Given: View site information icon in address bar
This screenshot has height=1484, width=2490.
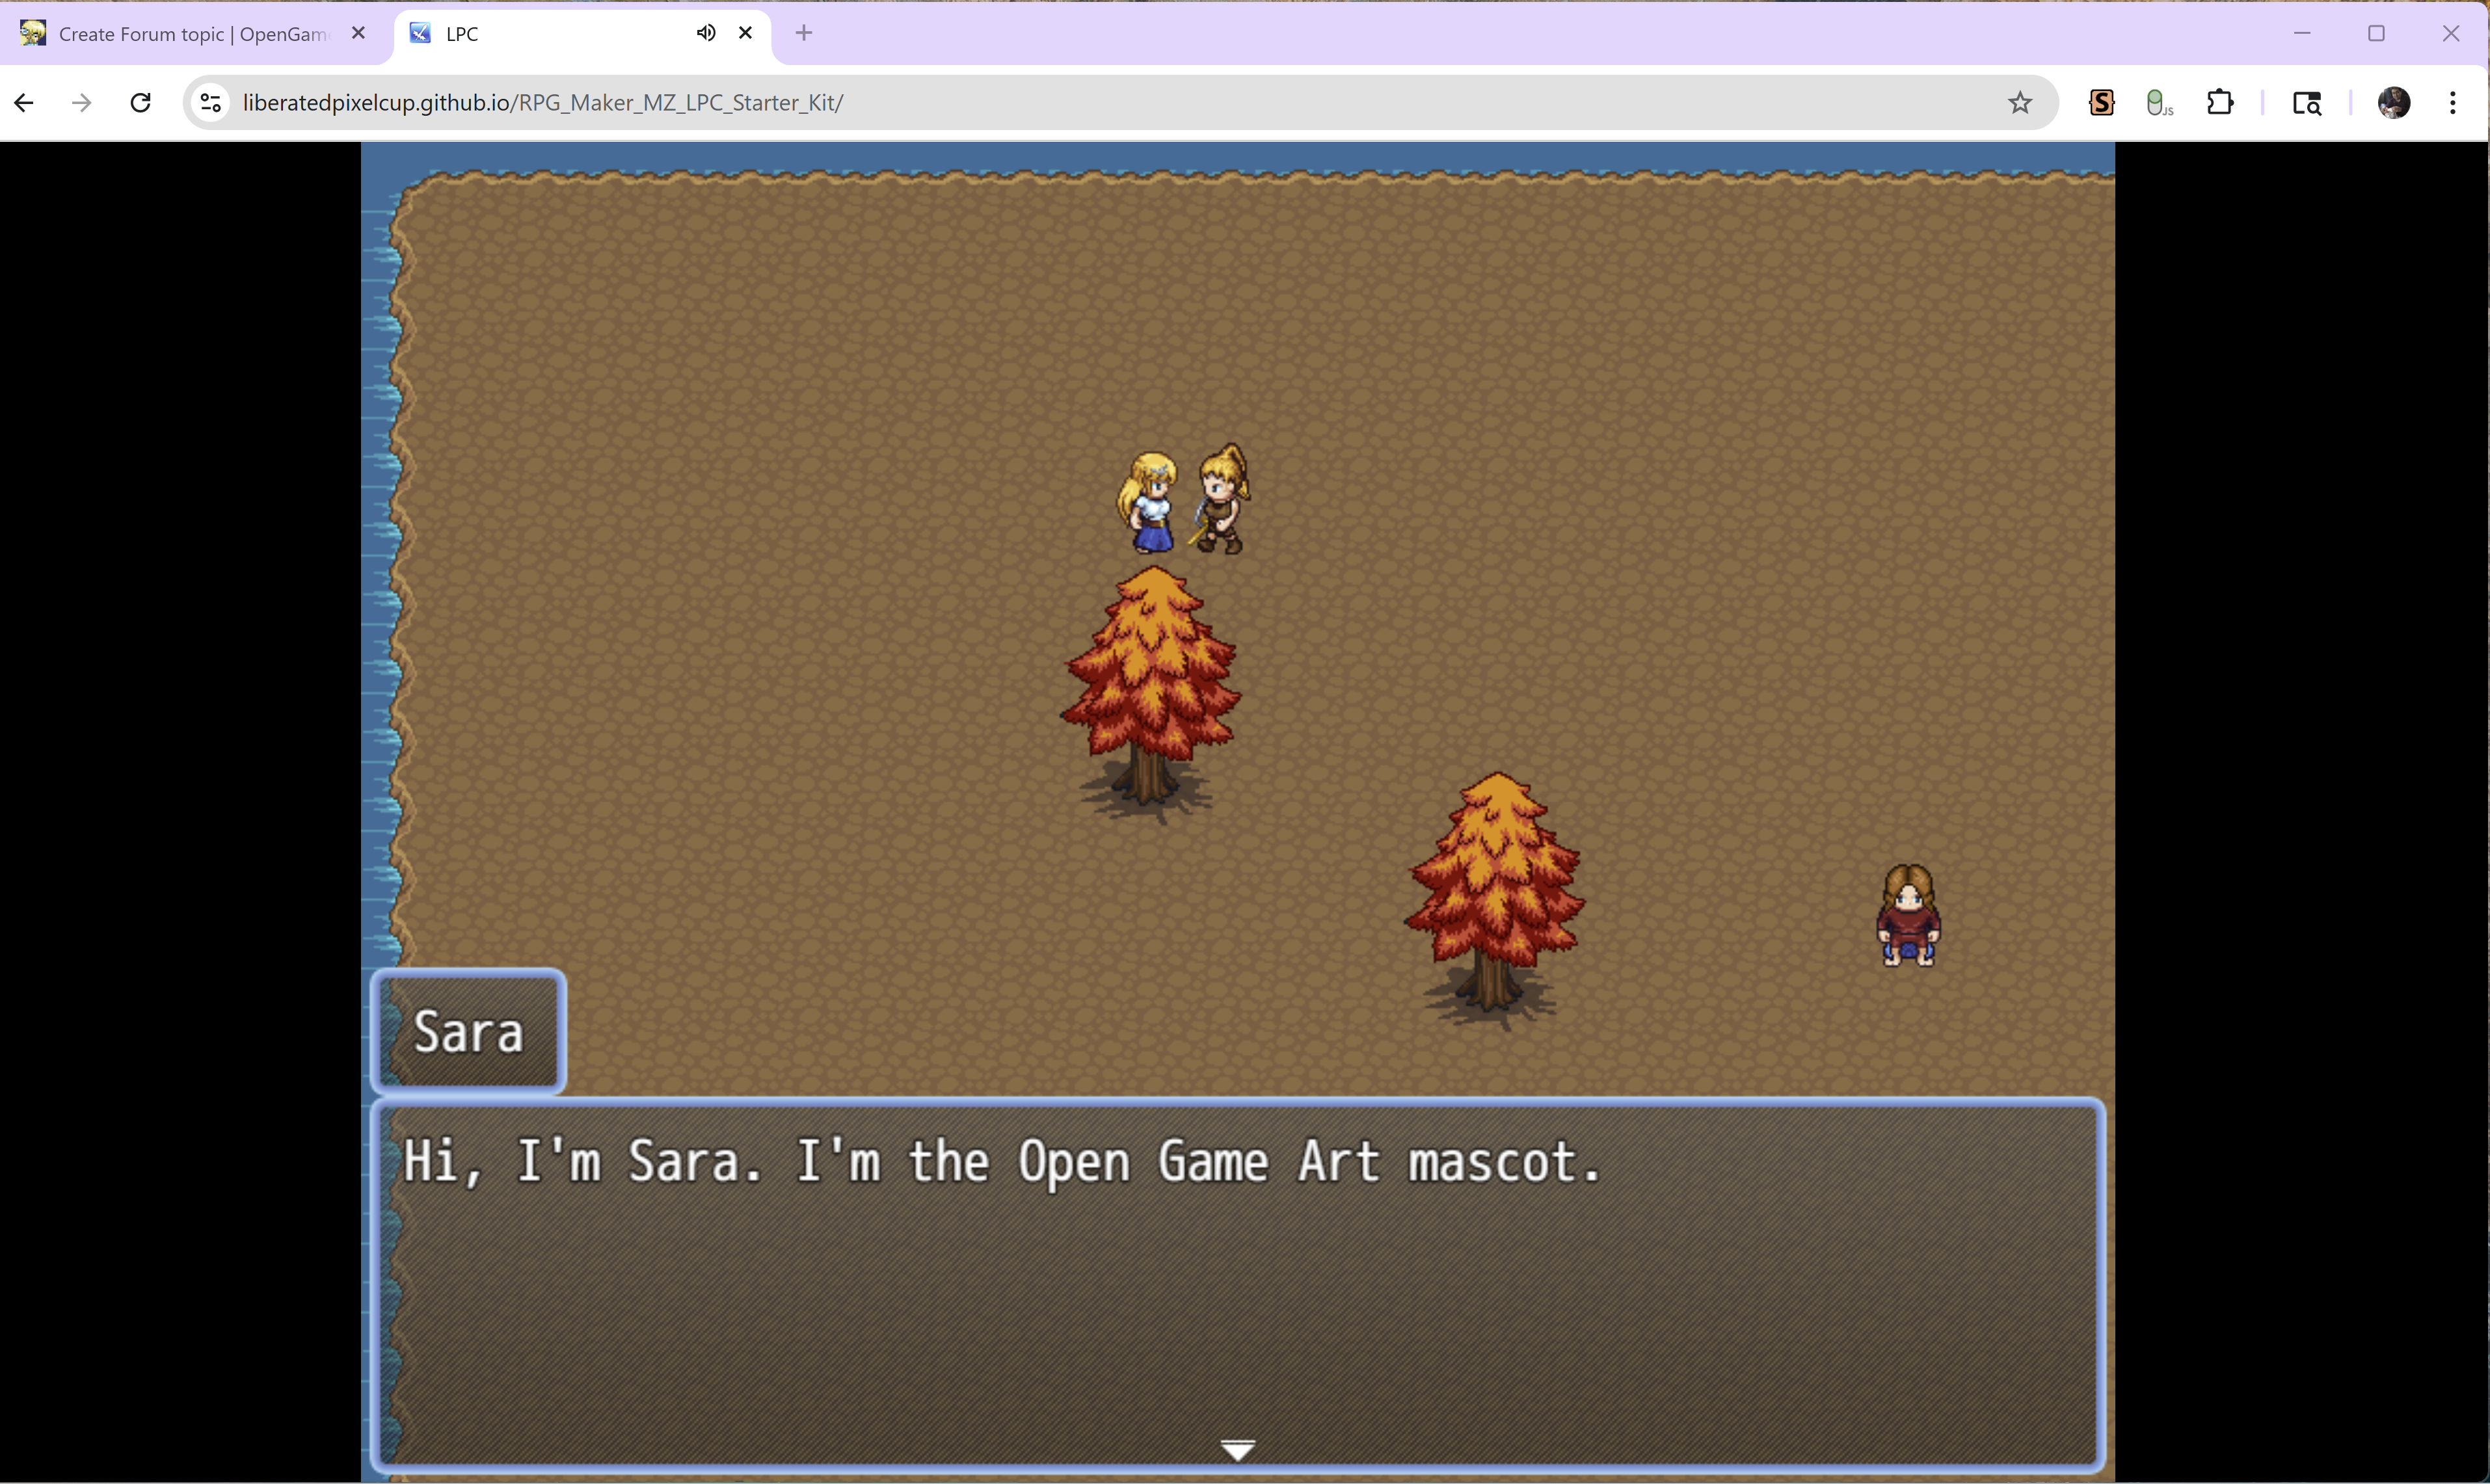Looking at the screenshot, I should click(211, 103).
